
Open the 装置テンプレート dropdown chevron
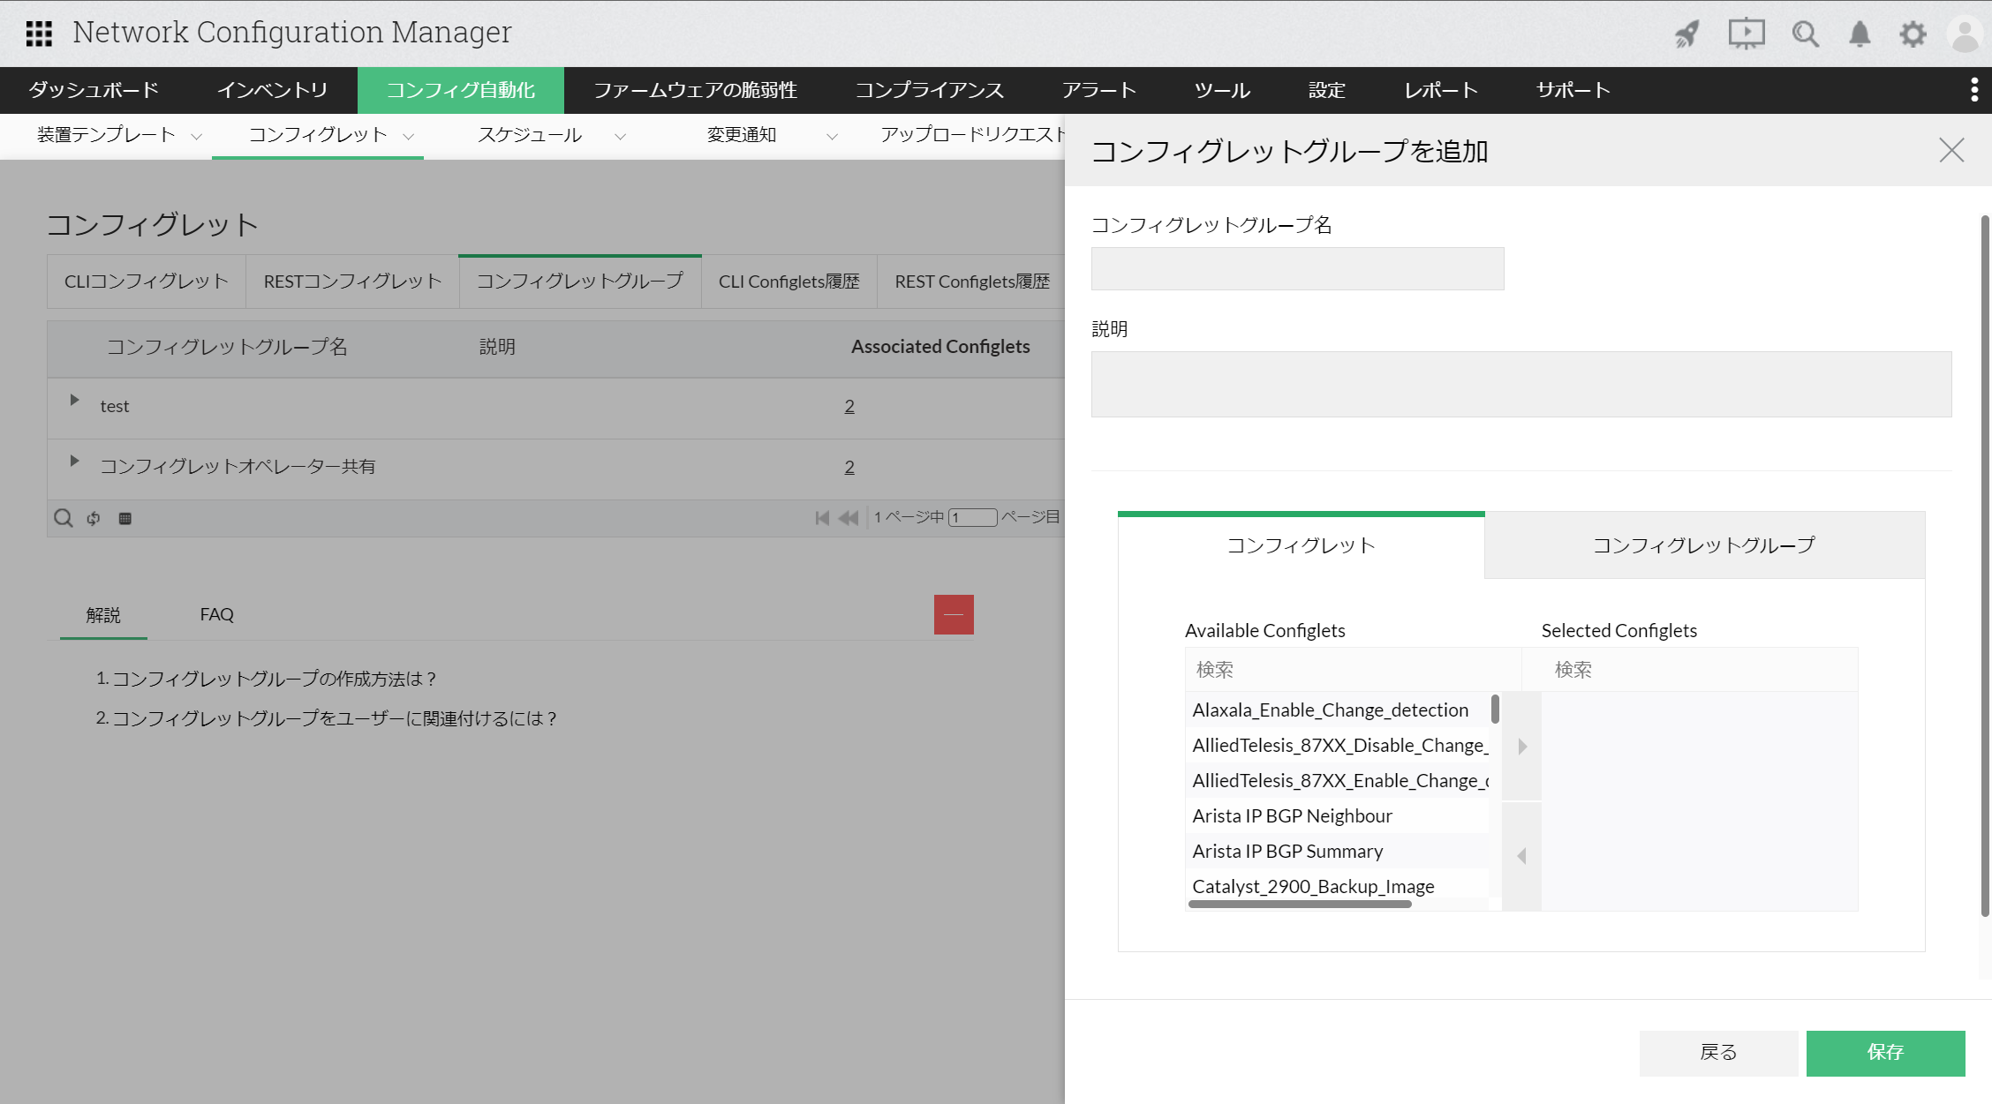(197, 136)
